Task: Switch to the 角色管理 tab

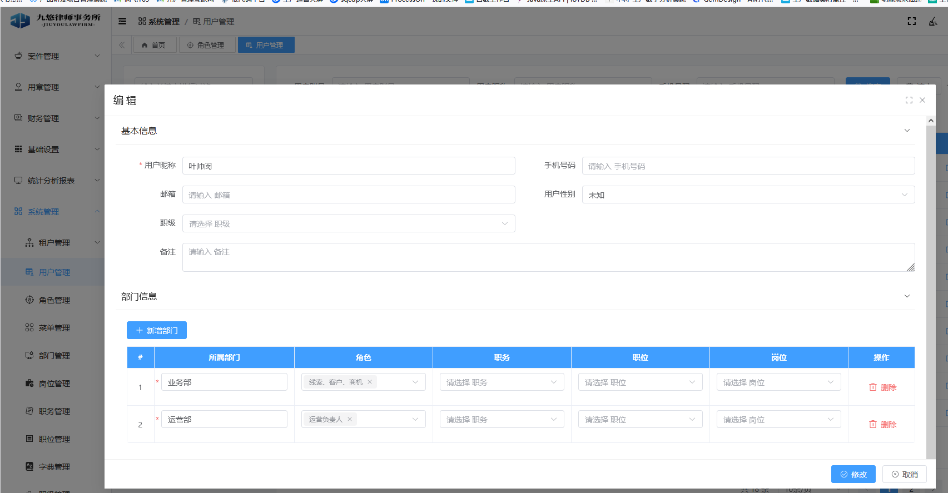Action: click(x=206, y=45)
